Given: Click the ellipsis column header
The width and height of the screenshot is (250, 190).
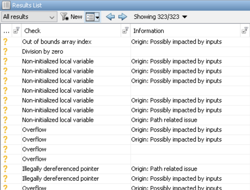Looking at the screenshot, I should [6, 31].
